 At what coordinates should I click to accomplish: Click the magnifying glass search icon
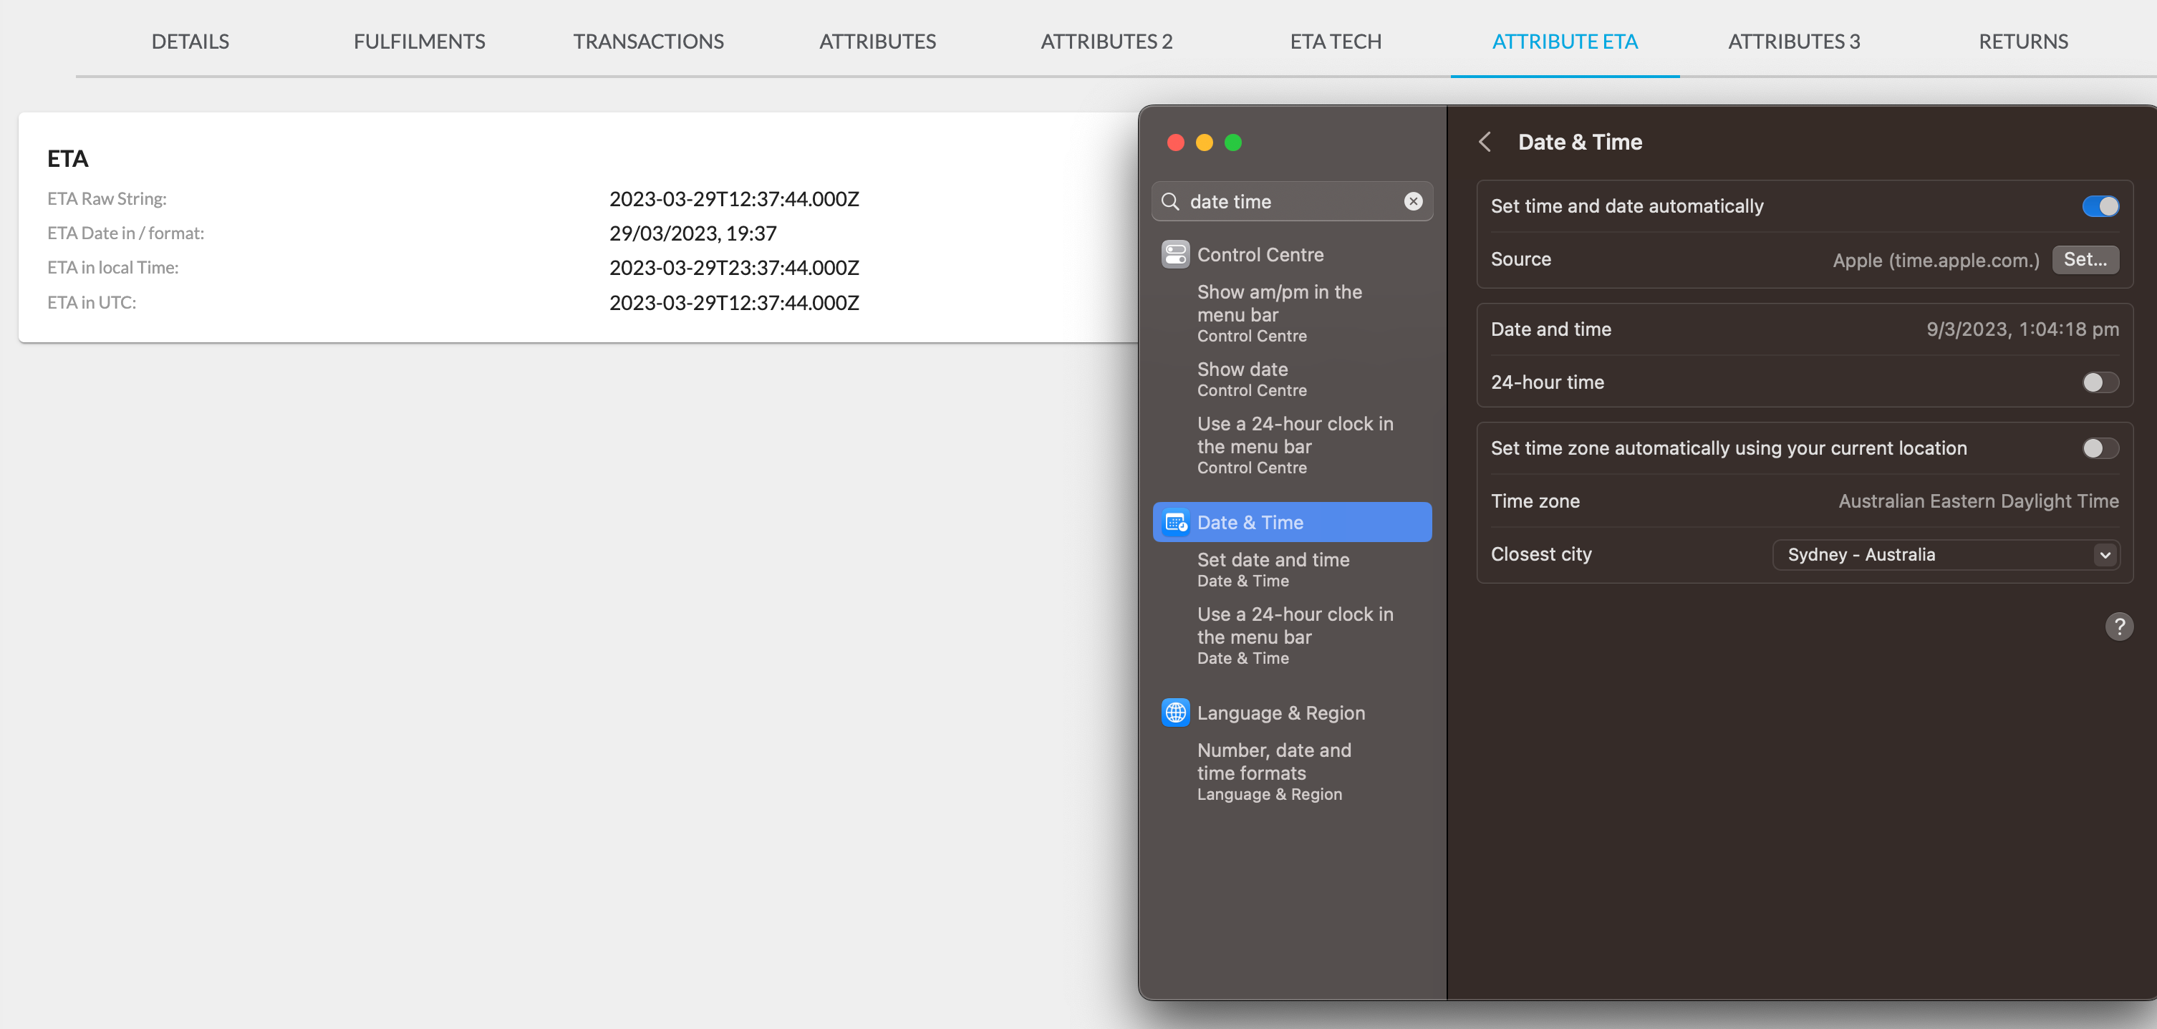coord(1171,202)
